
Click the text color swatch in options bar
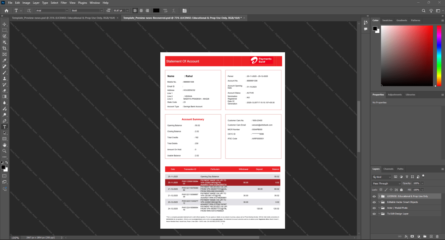click(156, 11)
